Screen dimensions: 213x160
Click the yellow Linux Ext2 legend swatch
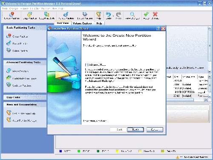click(117, 151)
